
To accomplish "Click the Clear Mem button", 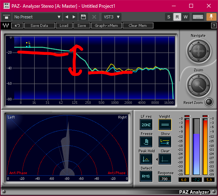I will click(138, 26).
